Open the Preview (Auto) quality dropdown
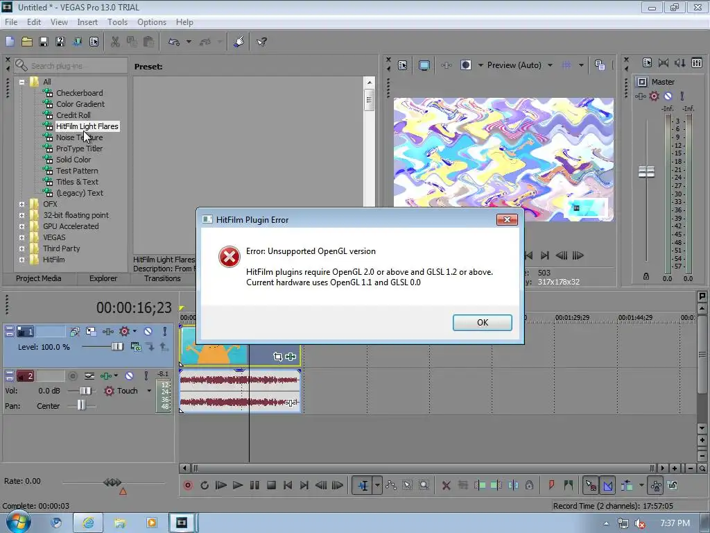Viewport: 710px width, 533px height. coord(550,65)
